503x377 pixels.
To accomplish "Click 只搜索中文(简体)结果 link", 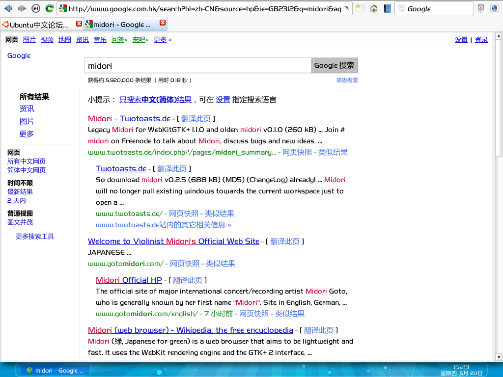I will [x=156, y=100].
